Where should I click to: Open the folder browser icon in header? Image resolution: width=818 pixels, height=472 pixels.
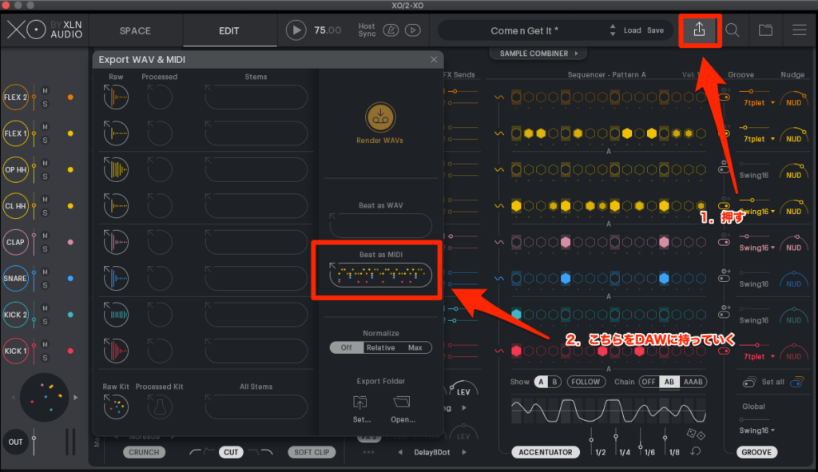(765, 30)
